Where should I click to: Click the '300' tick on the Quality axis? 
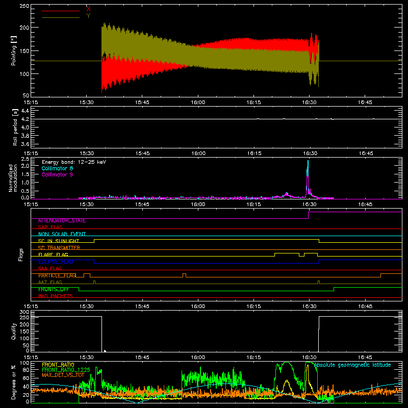click(24, 312)
